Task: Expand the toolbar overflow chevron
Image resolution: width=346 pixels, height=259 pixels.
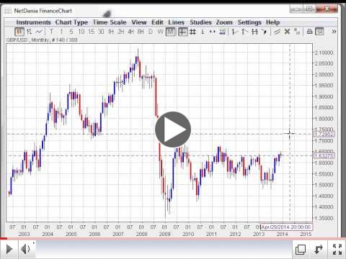Action: (x=334, y=32)
